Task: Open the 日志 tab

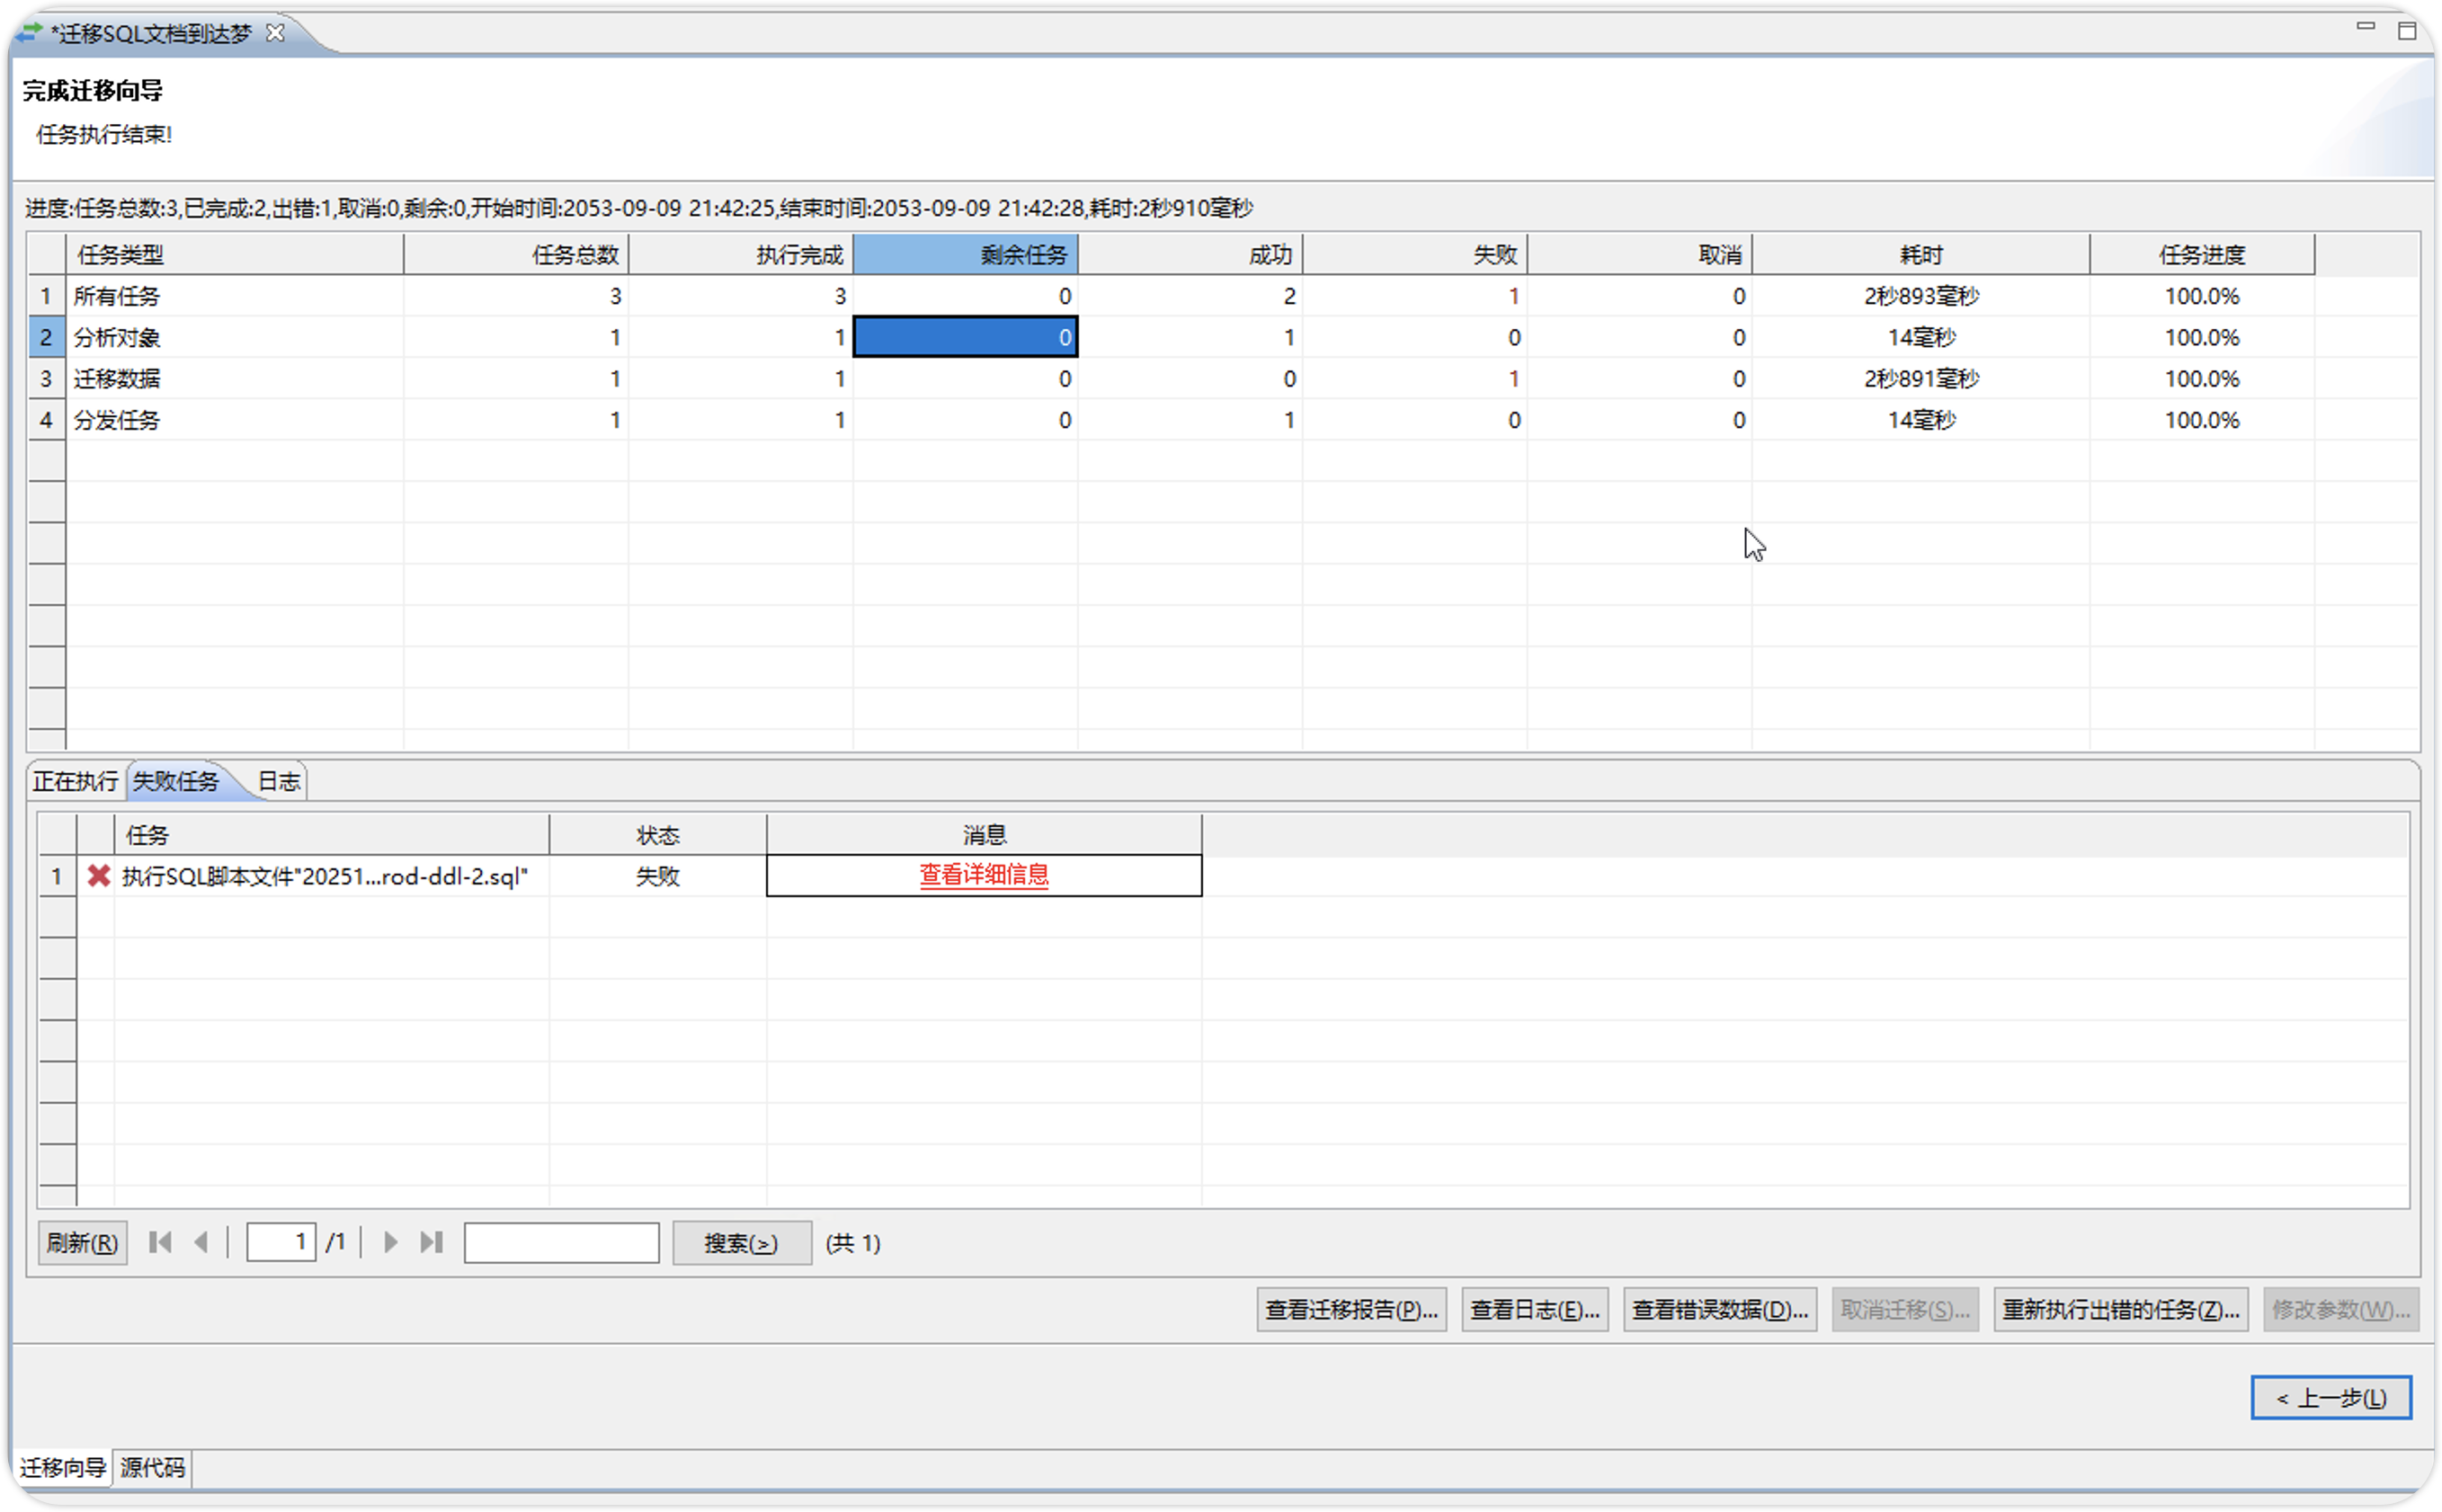Action: click(279, 781)
